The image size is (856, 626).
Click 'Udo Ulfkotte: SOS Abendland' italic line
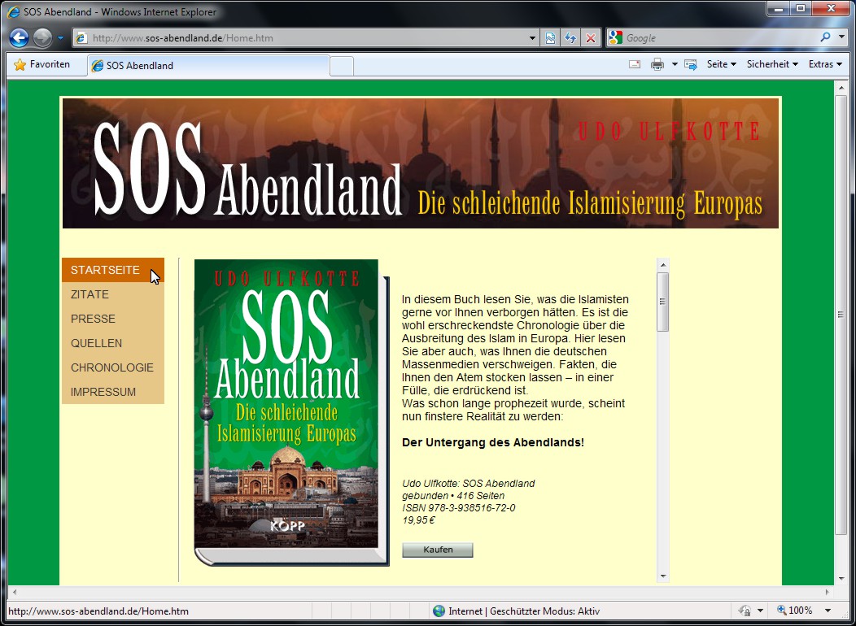coord(469,484)
